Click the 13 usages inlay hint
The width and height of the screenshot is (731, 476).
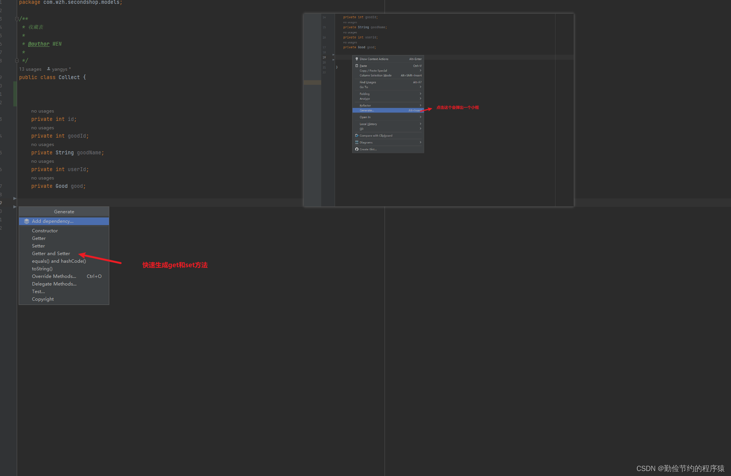30,69
